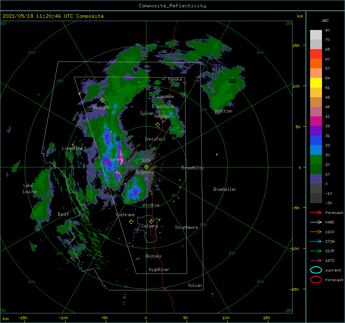Click the HighRiver label
Image resolution: width=345 pixels, height=323 pixels.
point(159,270)
